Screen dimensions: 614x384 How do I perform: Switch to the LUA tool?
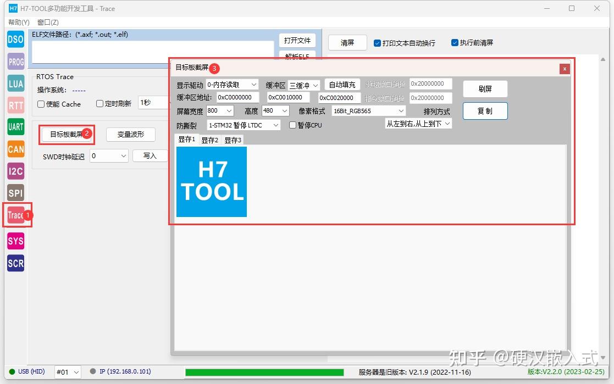click(15, 83)
